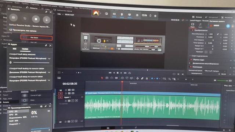
Task: Switch to the MIX tab in Аудио widget
Action: pos(15,49)
